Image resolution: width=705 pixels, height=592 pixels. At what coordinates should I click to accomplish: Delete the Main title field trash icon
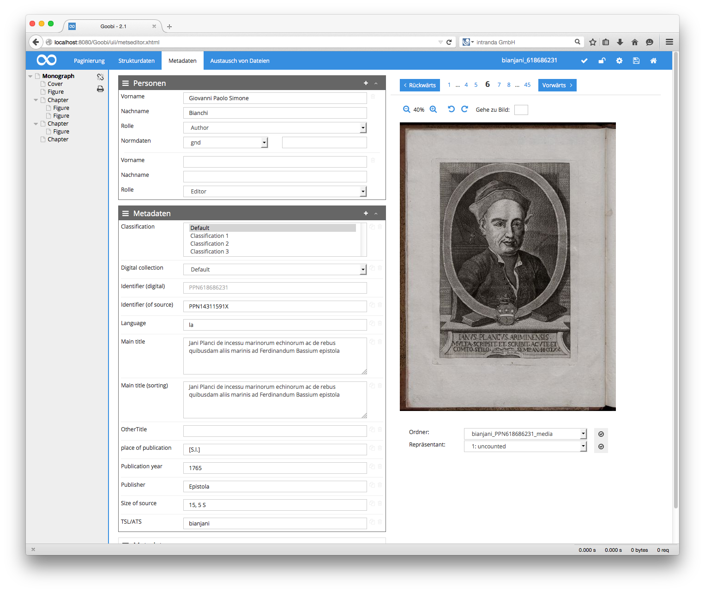pyautogui.click(x=380, y=342)
